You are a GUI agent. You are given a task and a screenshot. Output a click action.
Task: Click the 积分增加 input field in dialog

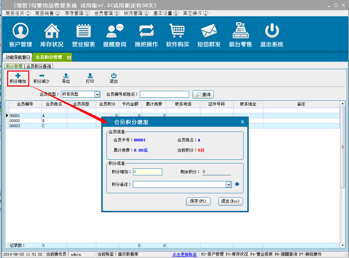(x=148, y=172)
